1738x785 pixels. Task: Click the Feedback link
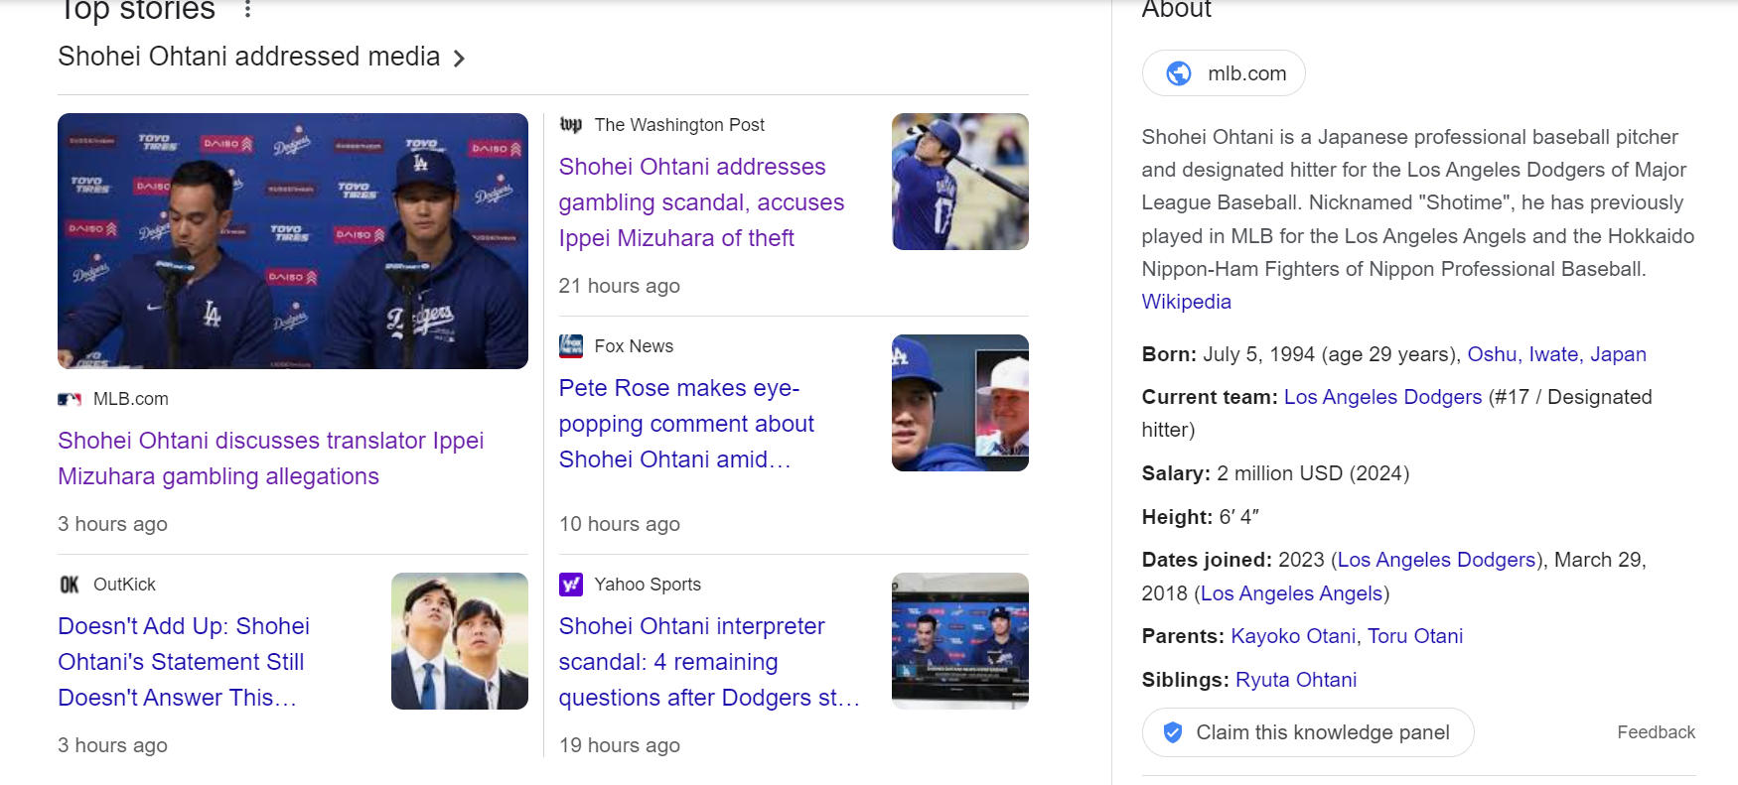pos(1656,732)
